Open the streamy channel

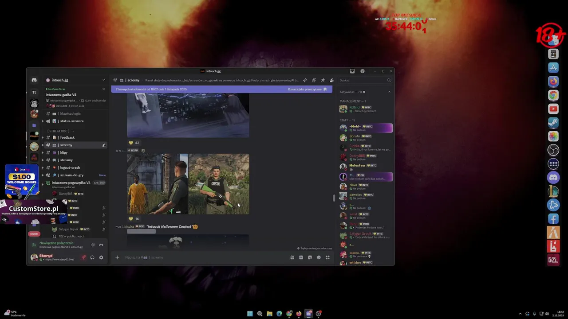[x=75, y=160]
